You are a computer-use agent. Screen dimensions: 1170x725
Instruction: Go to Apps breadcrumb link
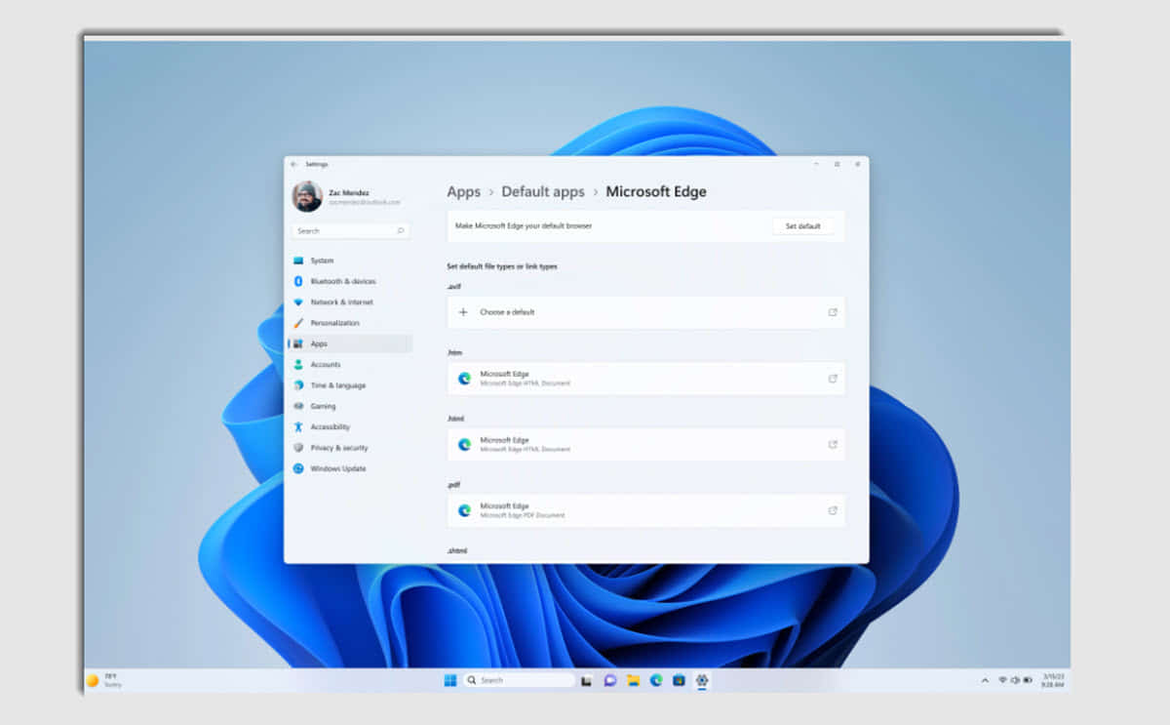(x=464, y=192)
